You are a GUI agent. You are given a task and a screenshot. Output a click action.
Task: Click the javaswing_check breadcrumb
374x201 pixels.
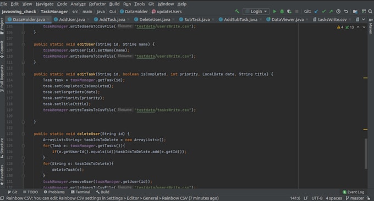(19, 12)
